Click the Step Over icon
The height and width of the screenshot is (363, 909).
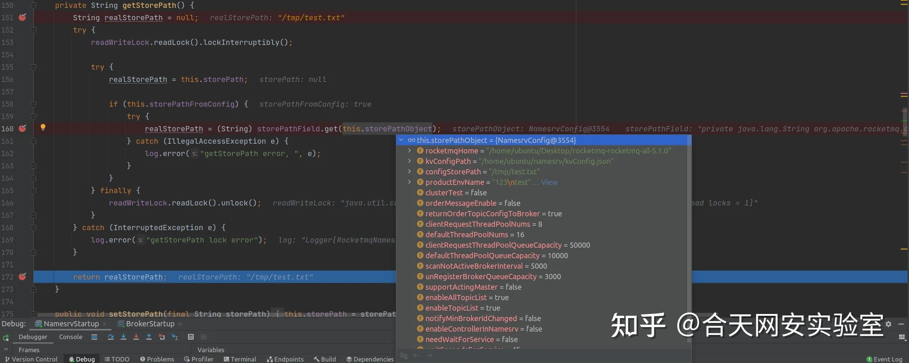[111, 337]
